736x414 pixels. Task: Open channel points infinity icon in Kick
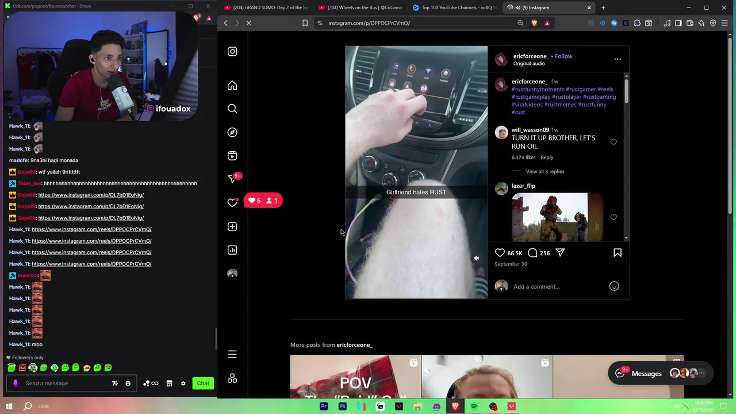coord(151,384)
